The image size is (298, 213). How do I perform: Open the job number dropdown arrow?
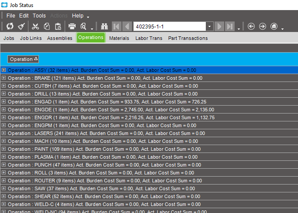[209, 26]
